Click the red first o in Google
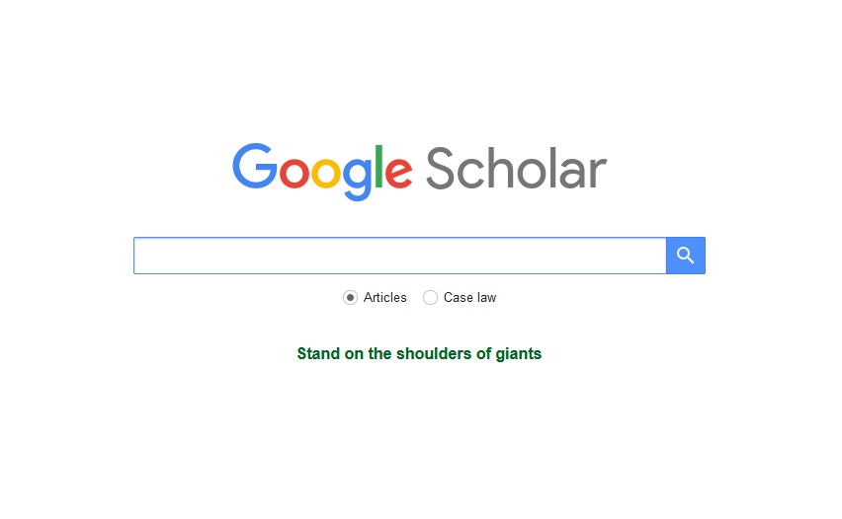 (294, 172)
